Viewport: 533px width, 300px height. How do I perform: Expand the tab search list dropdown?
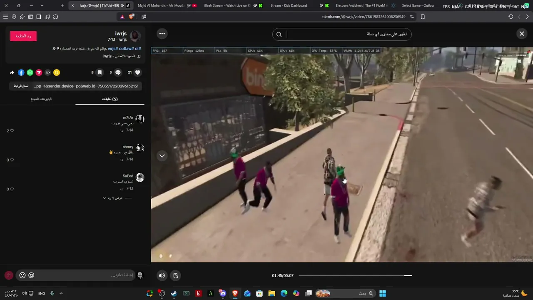coord(42,5)
